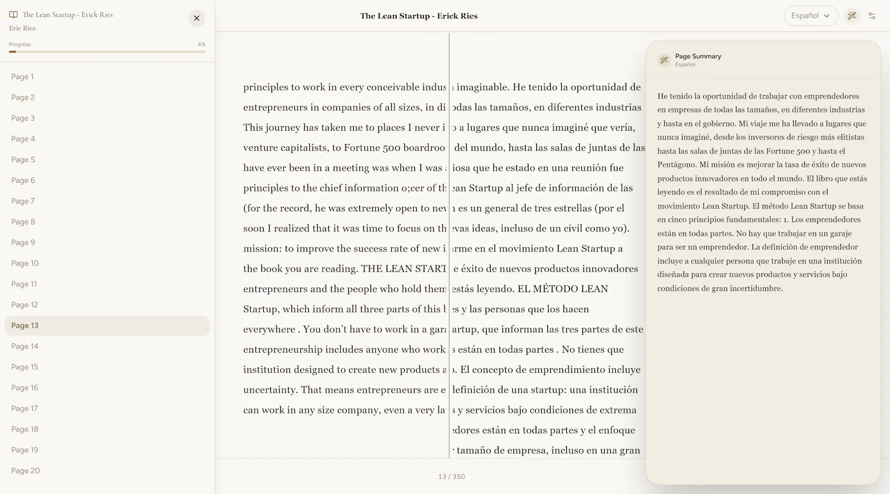Screen dimensions: 890x494
Task: Click the centered header title The Lean Startup - Erick Ries
Action: [x=419, y=16]
